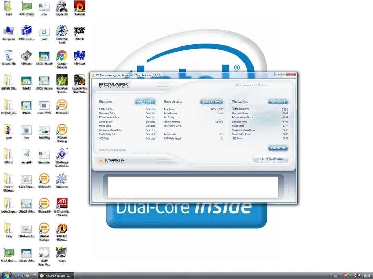This screenshot has height=279, width=373.
Task: Open the Windows Start menu orb
Action: coord(7,276)
